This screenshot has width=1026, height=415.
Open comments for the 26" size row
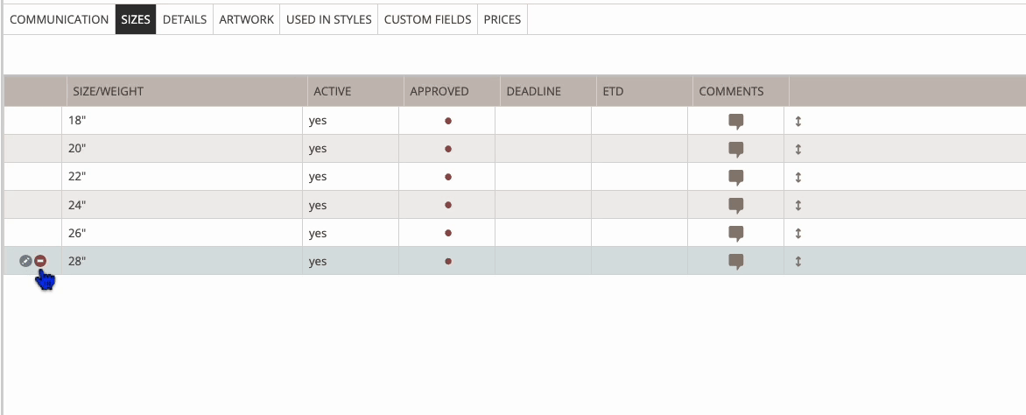click(x=736, y=235)
